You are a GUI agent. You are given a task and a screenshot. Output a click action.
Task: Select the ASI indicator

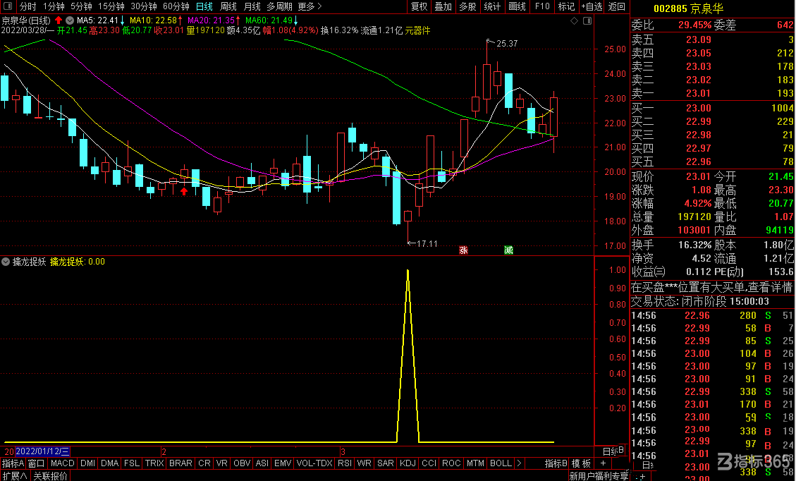pyautogui.click(x=262, y=463)
